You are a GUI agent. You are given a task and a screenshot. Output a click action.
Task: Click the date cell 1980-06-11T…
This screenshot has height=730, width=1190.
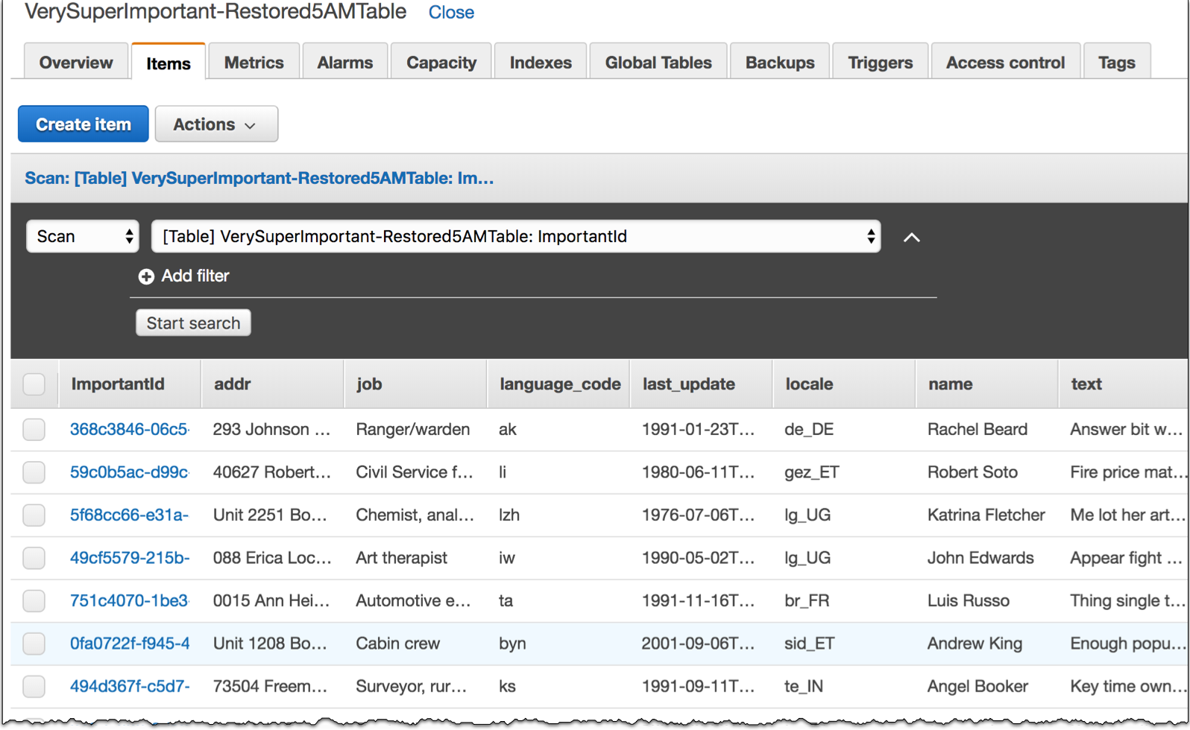coord(699,472)
